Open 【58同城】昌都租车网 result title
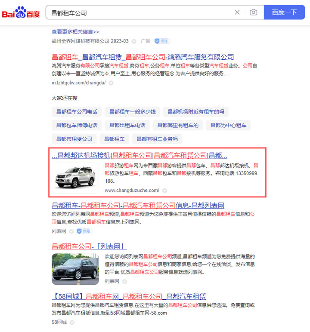 tap(129, 296)
